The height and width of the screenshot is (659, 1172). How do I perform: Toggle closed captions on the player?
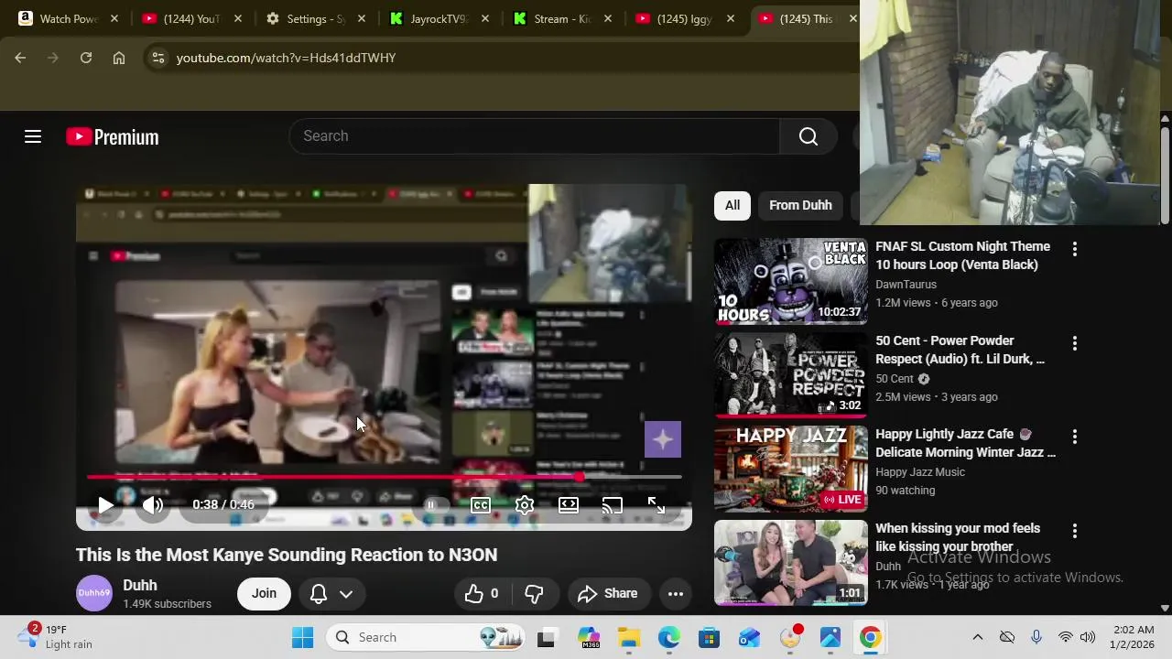point(481,504)
